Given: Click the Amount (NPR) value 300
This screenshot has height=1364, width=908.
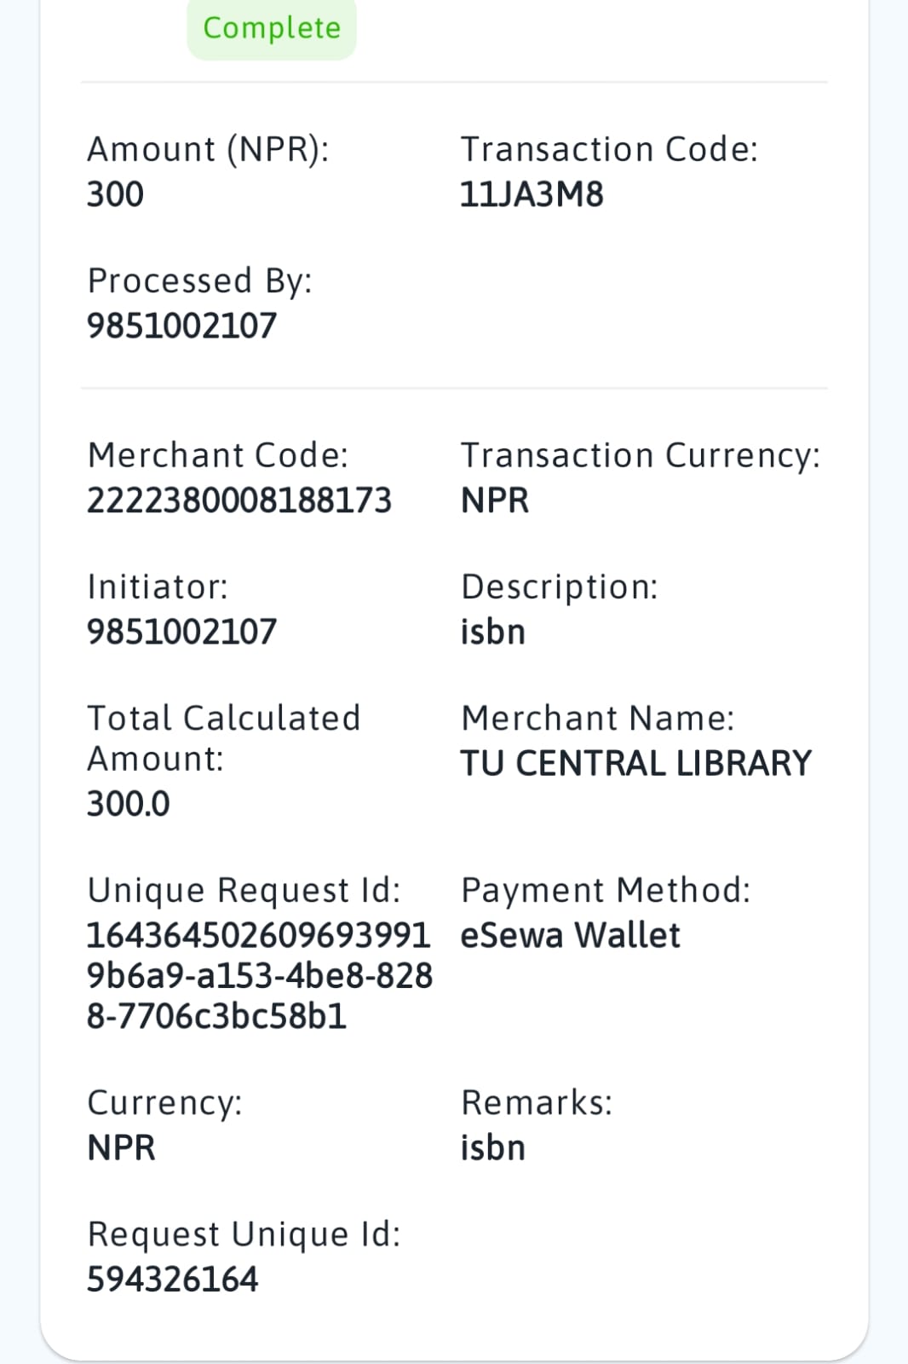Looking at the screenshot, I should (x=115, y=194).
